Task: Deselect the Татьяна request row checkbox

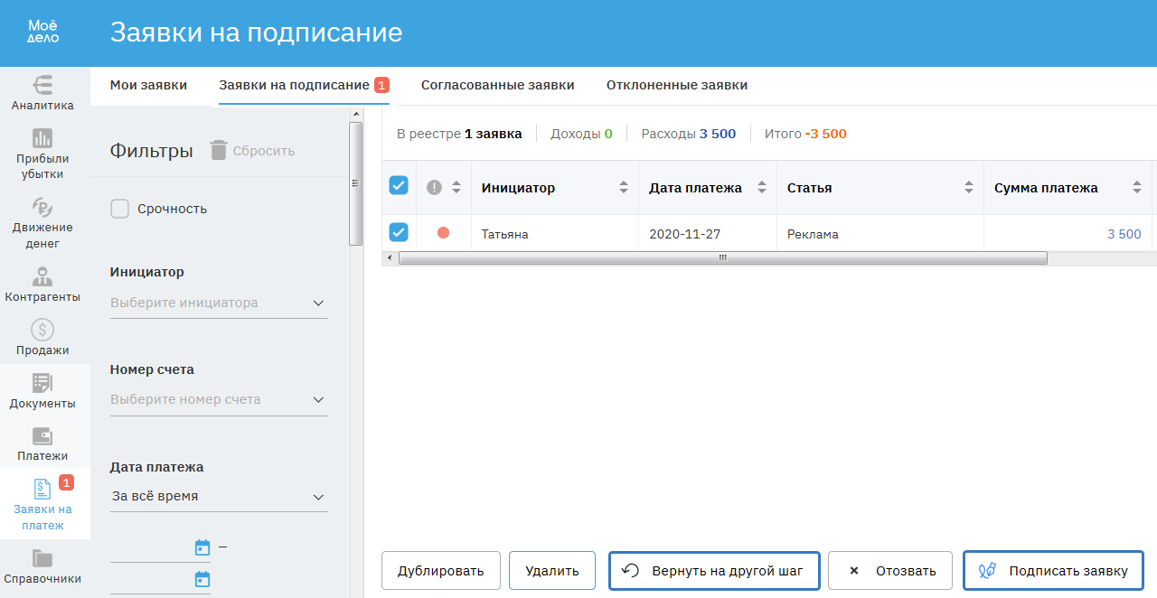Action: 399,233
